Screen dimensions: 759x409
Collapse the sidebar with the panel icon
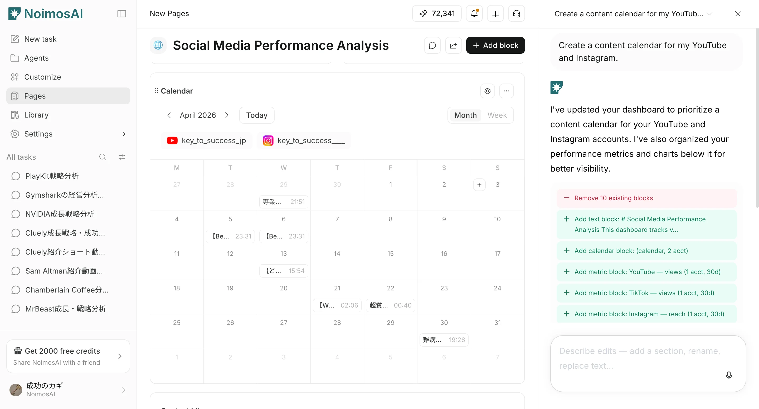(x=122, y=13)
